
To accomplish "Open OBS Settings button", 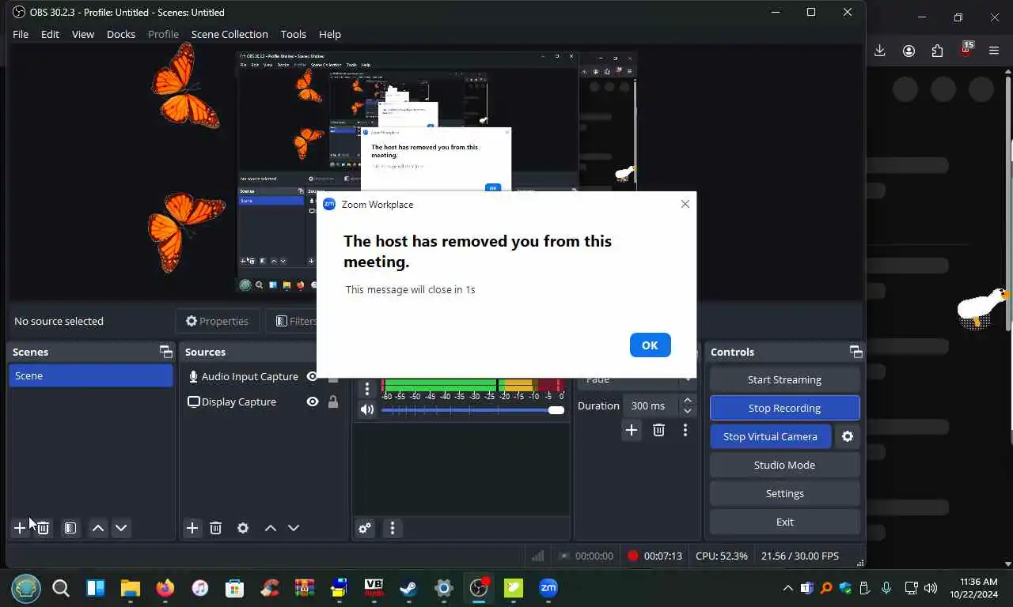I will coord(784,493).
